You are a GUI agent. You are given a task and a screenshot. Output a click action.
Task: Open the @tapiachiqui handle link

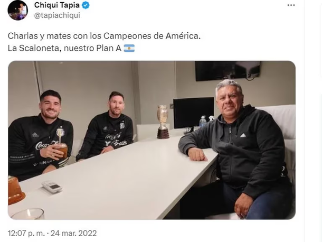click(x=57, y=15)
